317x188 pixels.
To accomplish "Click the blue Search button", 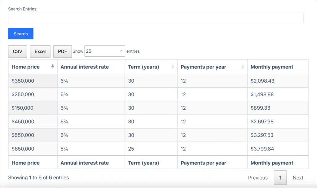I will (21, 33).
